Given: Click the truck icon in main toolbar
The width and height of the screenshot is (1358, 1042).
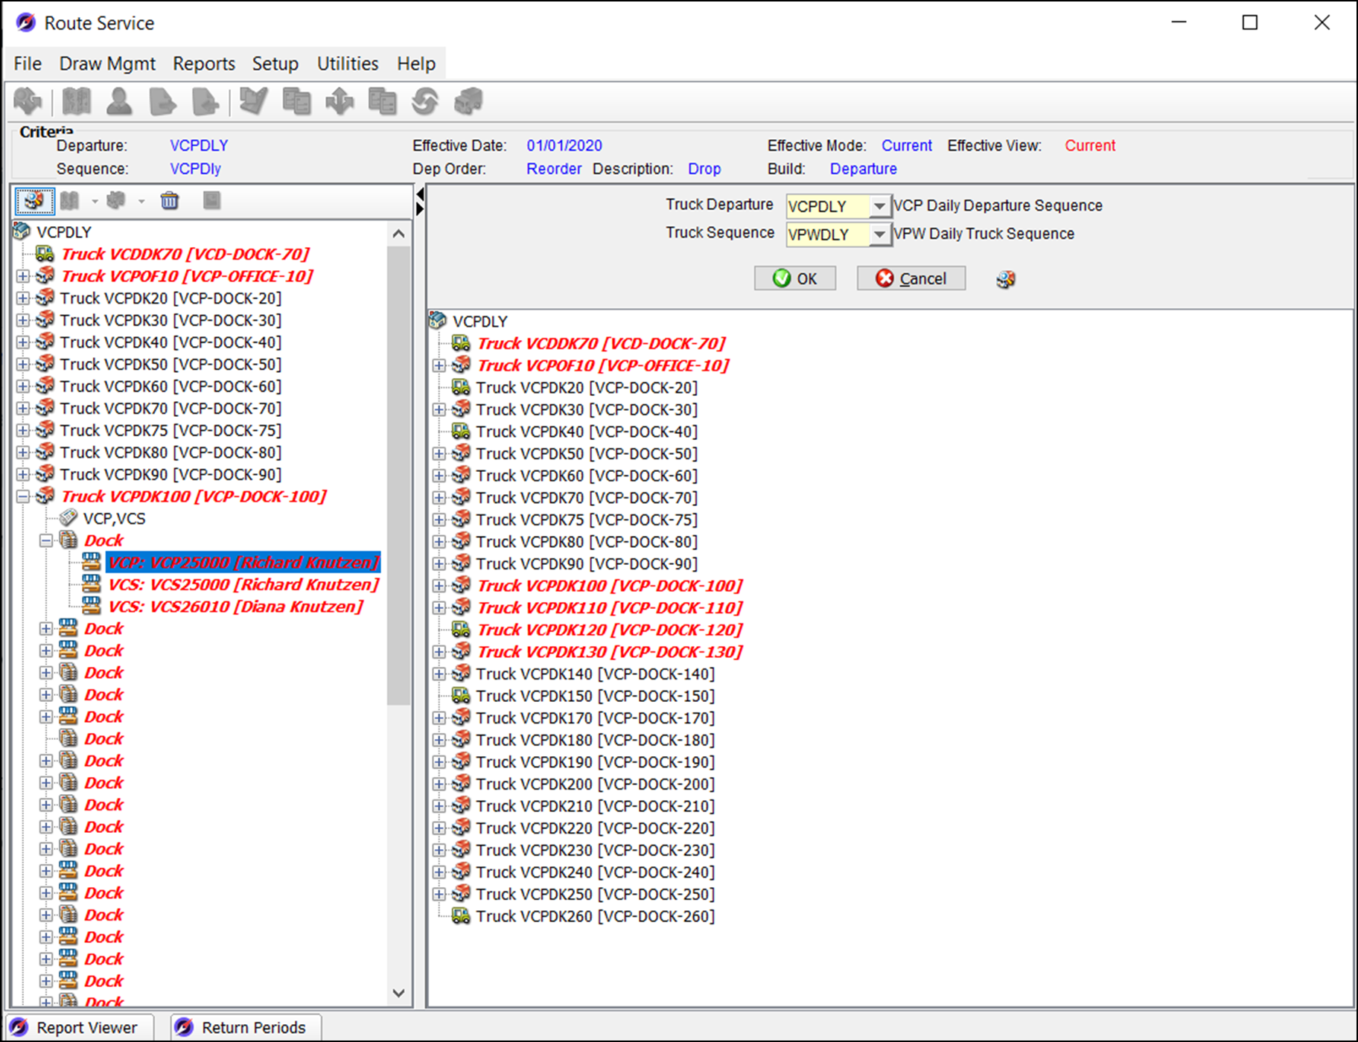Looking at the screenshot, I should [468, 101].
